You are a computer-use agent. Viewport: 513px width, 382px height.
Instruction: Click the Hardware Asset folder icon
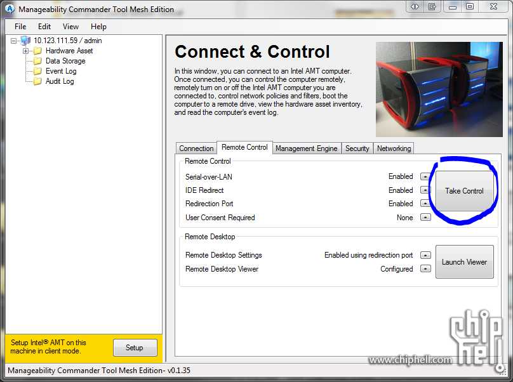pos(37,51)
